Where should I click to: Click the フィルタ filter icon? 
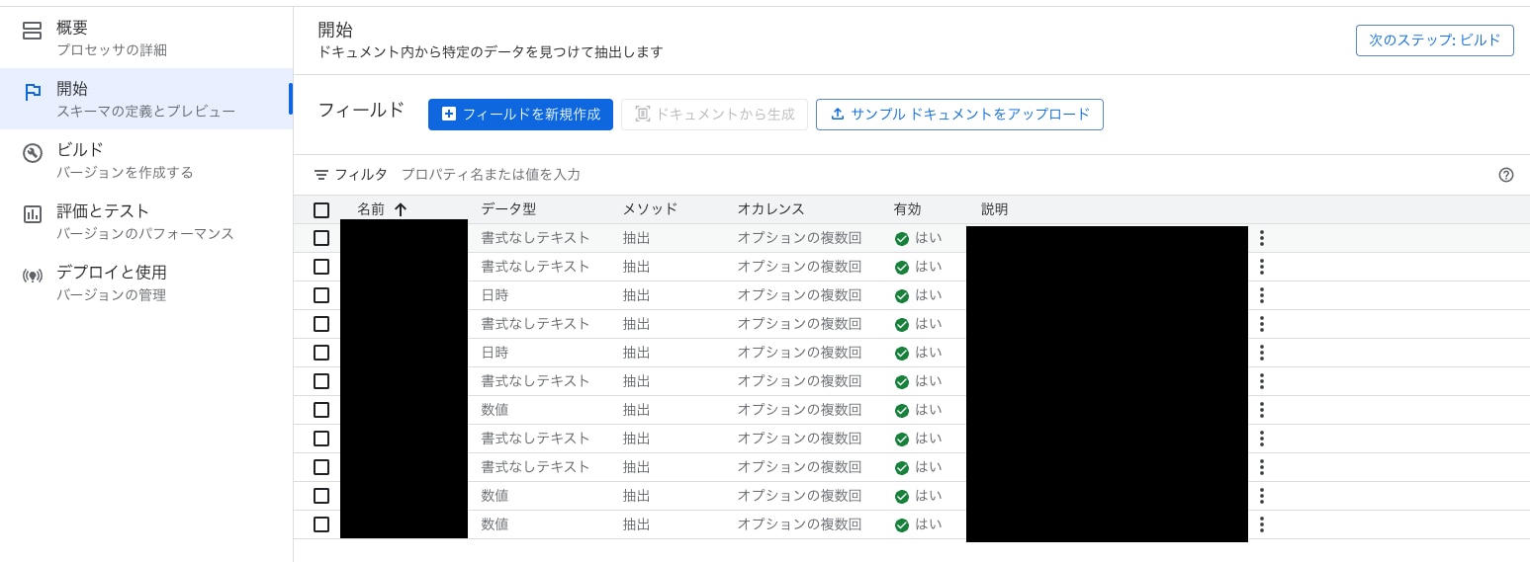pos(321,175)
